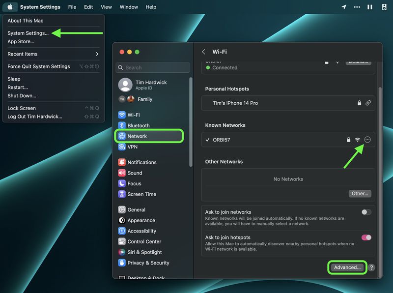
Task: Enable Ask to join networks
Action: click(x=365, y=211)
